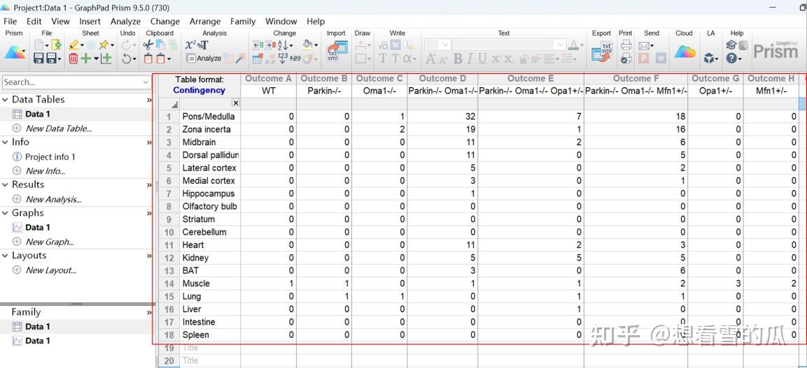Open the File menu

pos(10,22)
